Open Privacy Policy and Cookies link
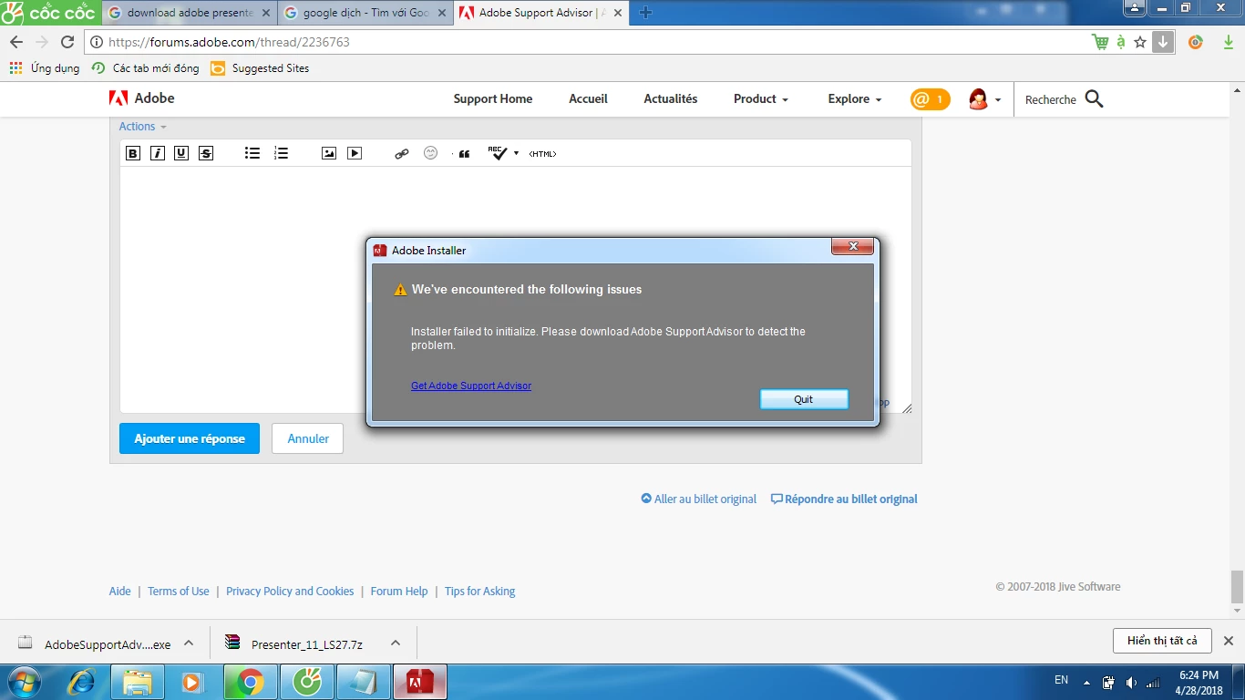This screenshot has height=700, width=1245. pyautogui.click(x=290, y=591)
